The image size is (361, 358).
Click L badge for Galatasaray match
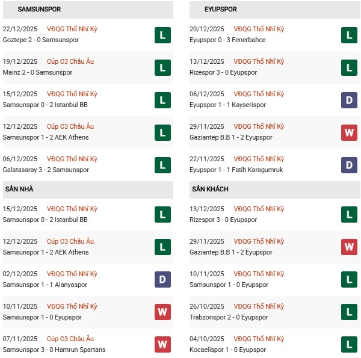click(162, 165)
